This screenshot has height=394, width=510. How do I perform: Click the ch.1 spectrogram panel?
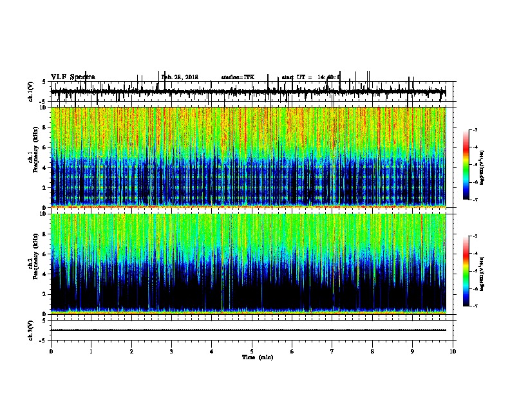(249, 157)
